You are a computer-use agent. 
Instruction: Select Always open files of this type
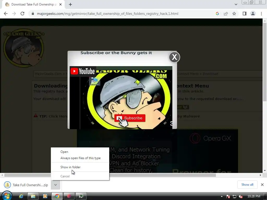[80, 158]
